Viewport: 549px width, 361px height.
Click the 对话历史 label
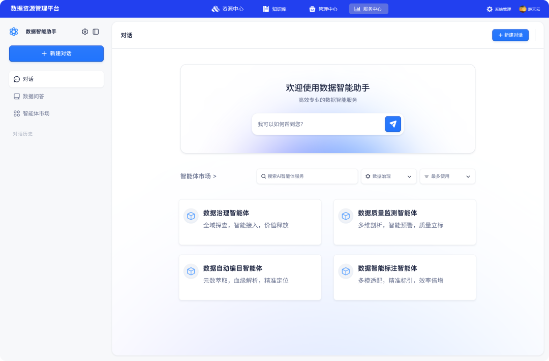point(23,134)
